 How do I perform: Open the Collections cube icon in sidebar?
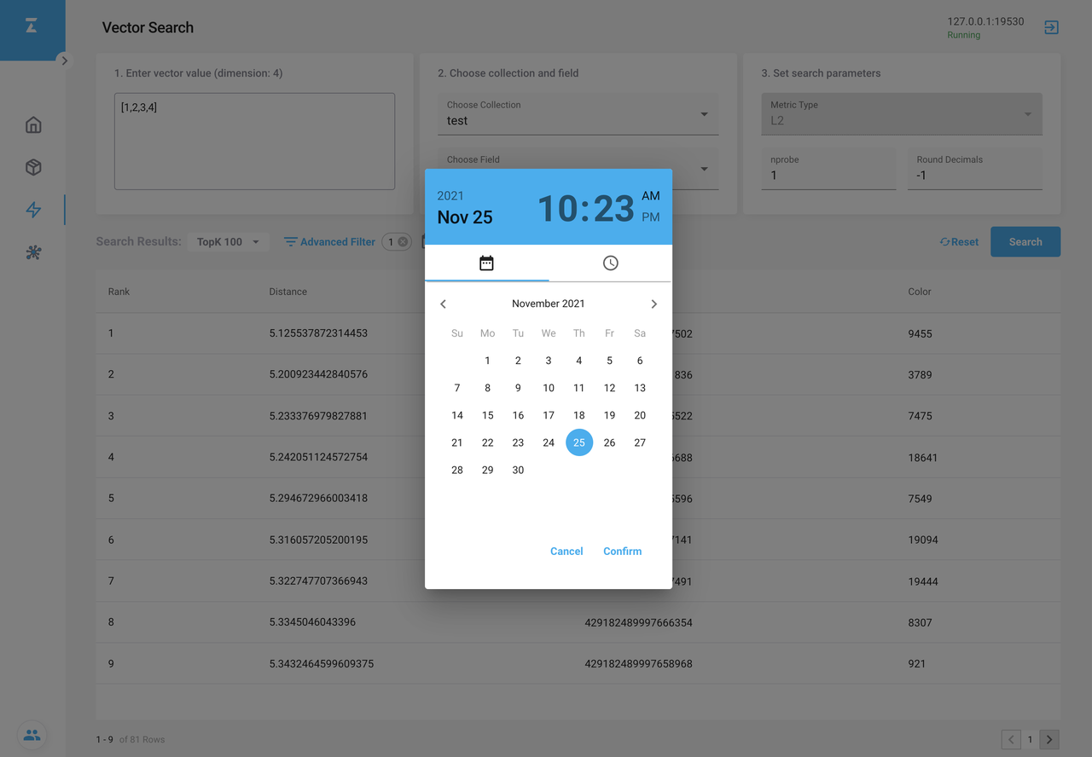33,167
